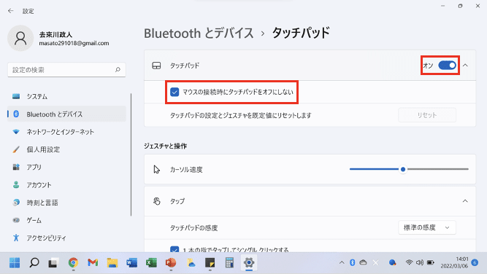487x274 pixels.
Task: Show hidden tray icons chevron
Action: (x=342, y=262)
